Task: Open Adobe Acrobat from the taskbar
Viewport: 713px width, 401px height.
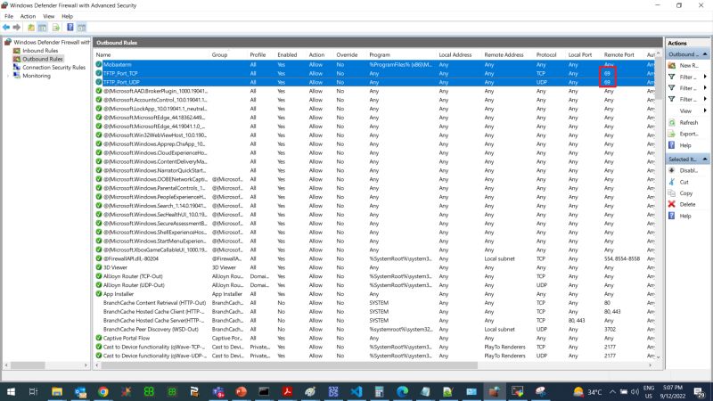Action: pyautogui.click(x=287, y=391)
